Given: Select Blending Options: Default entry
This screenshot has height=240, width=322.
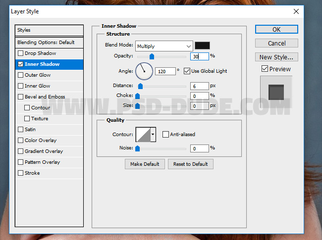Looking at the screenshot, I should click(x=49, y=43).
